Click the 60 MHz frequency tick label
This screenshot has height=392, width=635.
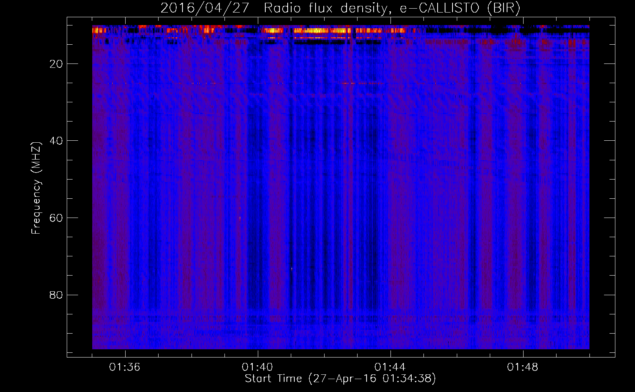(x=56, y=218)
